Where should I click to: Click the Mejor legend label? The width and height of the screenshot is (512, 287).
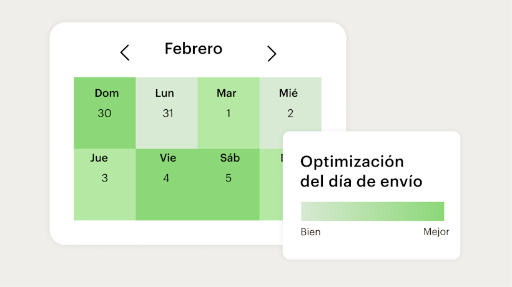pyautogui.click(x=436, y=232)
